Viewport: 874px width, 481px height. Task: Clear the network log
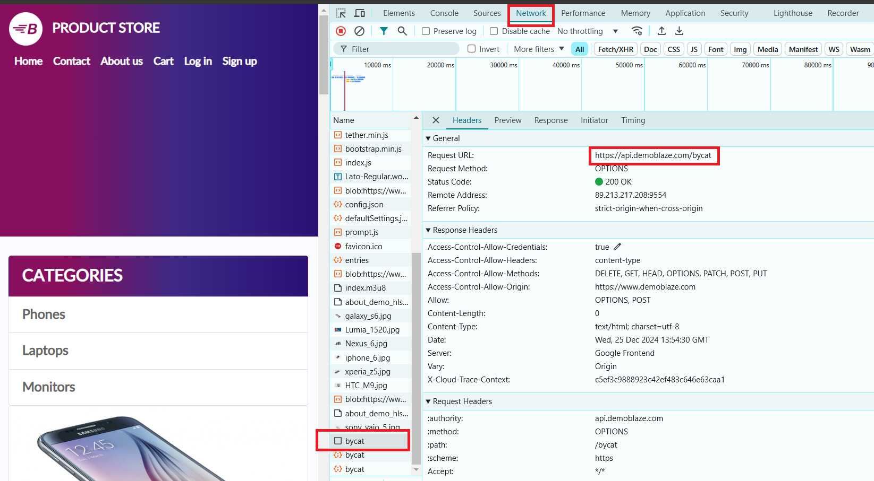tap(360, 31)
